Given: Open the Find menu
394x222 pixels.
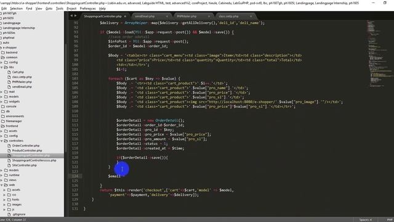Looking at the screenshot, I should pos(29,9).
